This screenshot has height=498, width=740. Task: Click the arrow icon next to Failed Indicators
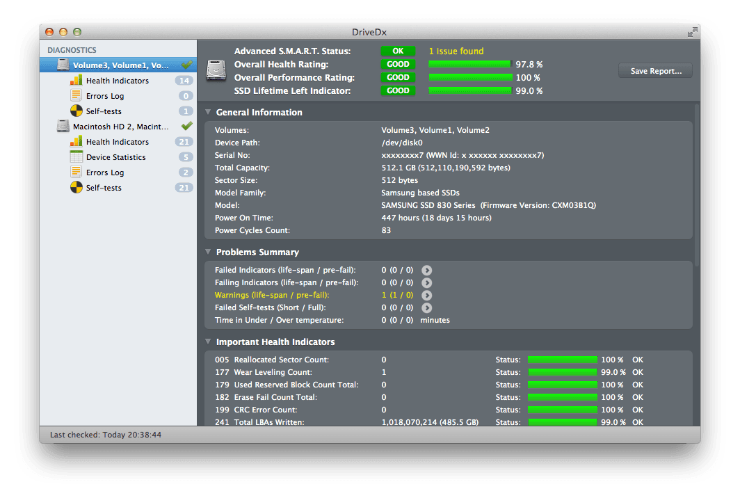coord(427,271)
